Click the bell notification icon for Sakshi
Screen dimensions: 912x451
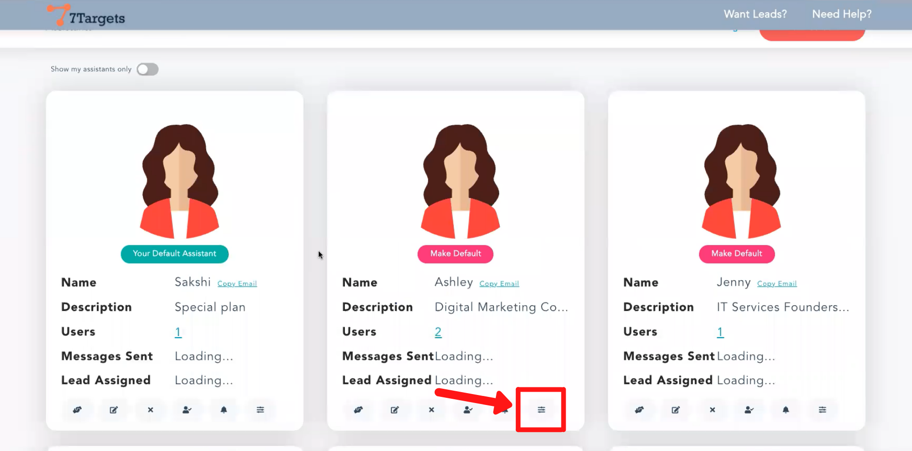224,410
